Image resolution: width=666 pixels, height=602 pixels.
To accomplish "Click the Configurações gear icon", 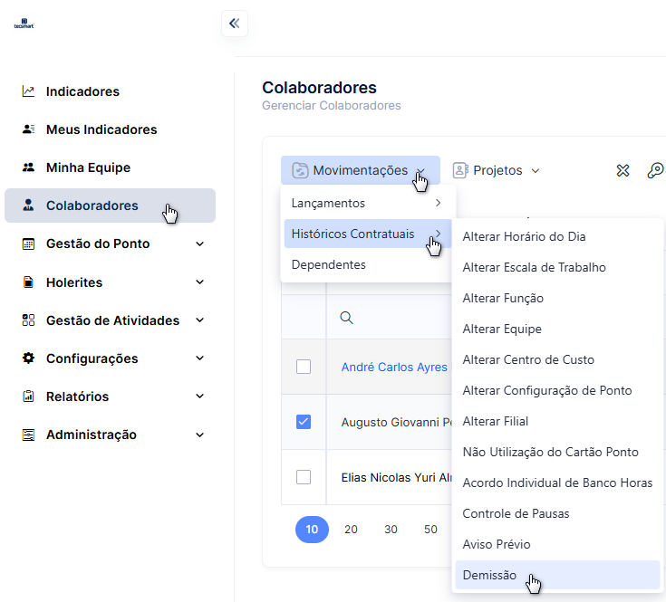I will coord(28,358).
